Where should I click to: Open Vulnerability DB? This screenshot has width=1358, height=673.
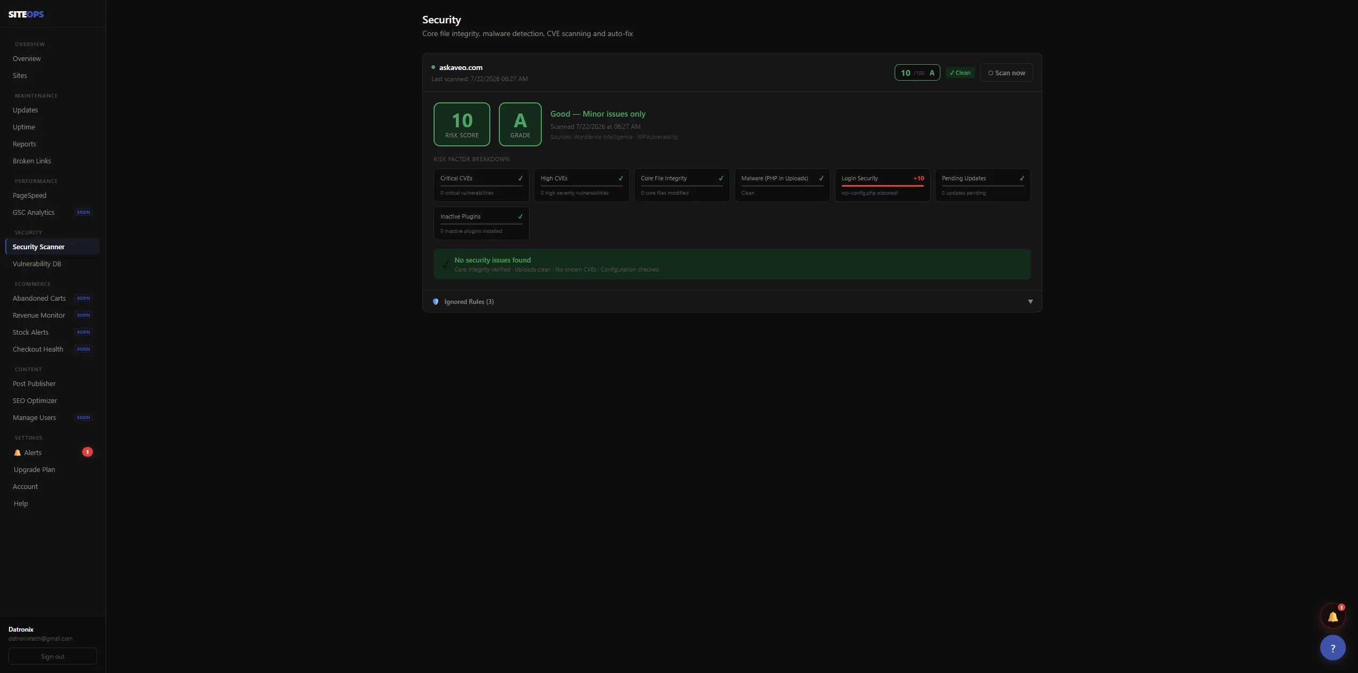(37, 264)
